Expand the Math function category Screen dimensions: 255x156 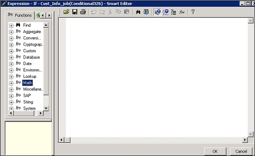pyautogui.click(x=11, y=83)
